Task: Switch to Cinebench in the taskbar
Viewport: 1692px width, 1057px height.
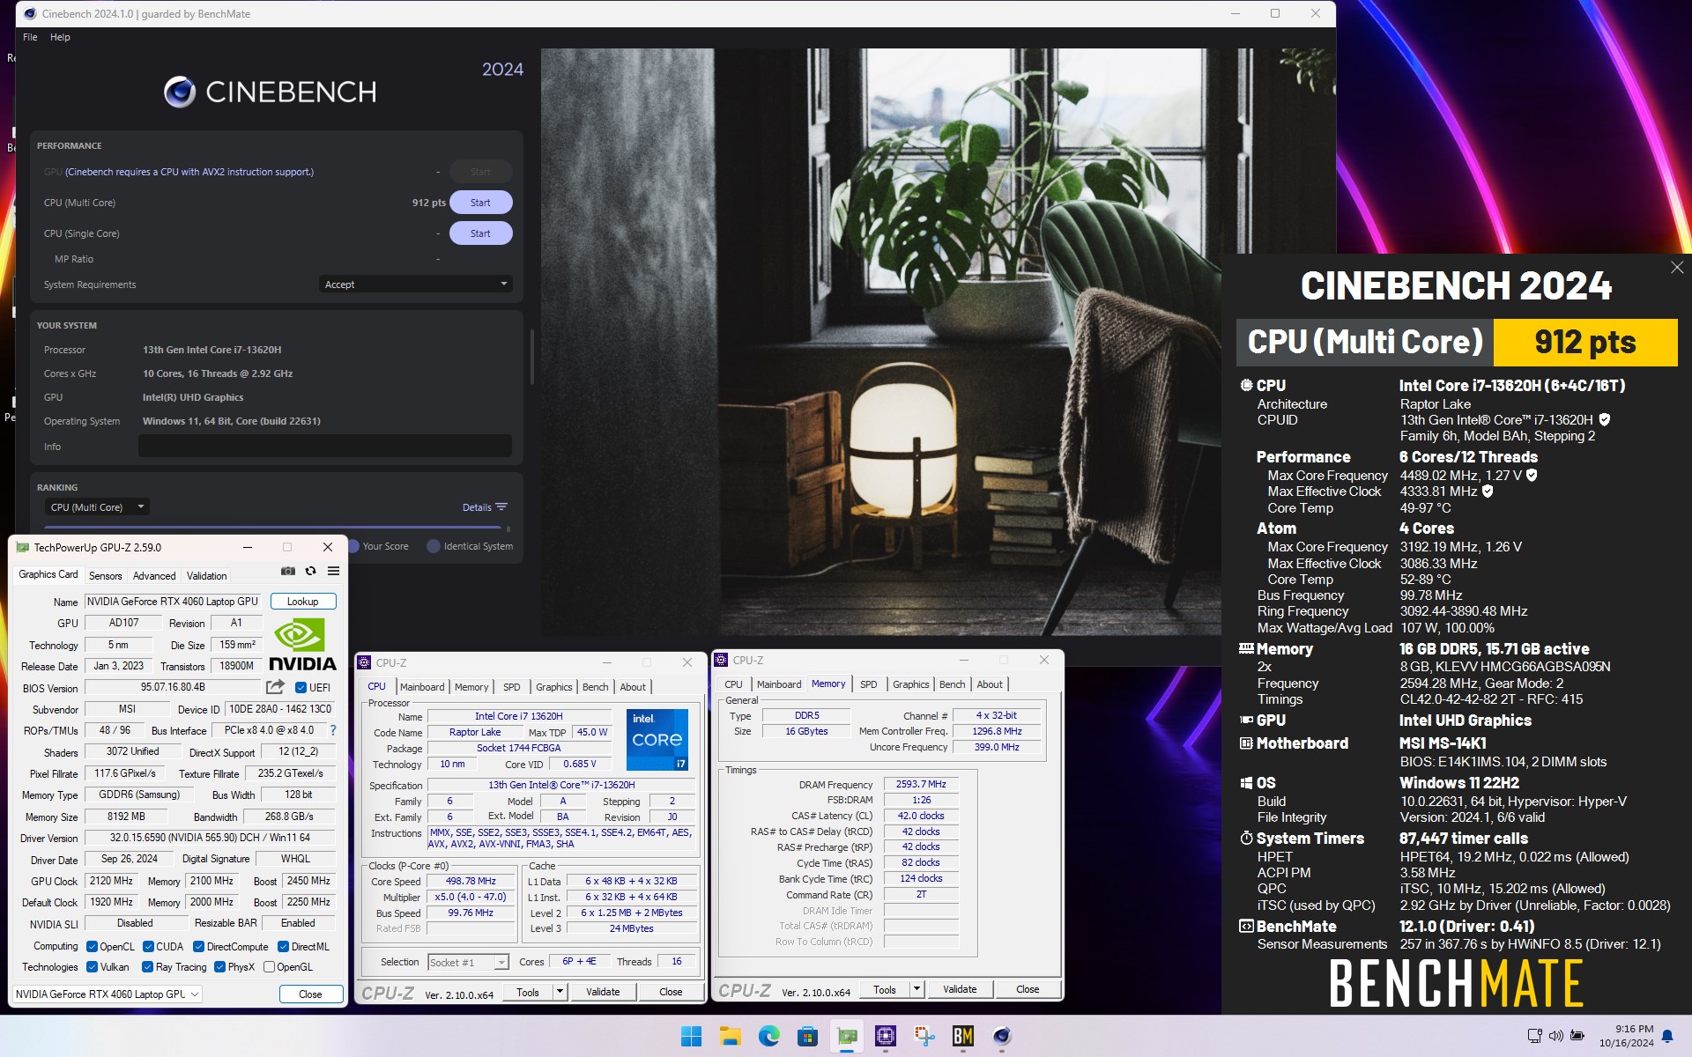Action: pos(1002,1036)
